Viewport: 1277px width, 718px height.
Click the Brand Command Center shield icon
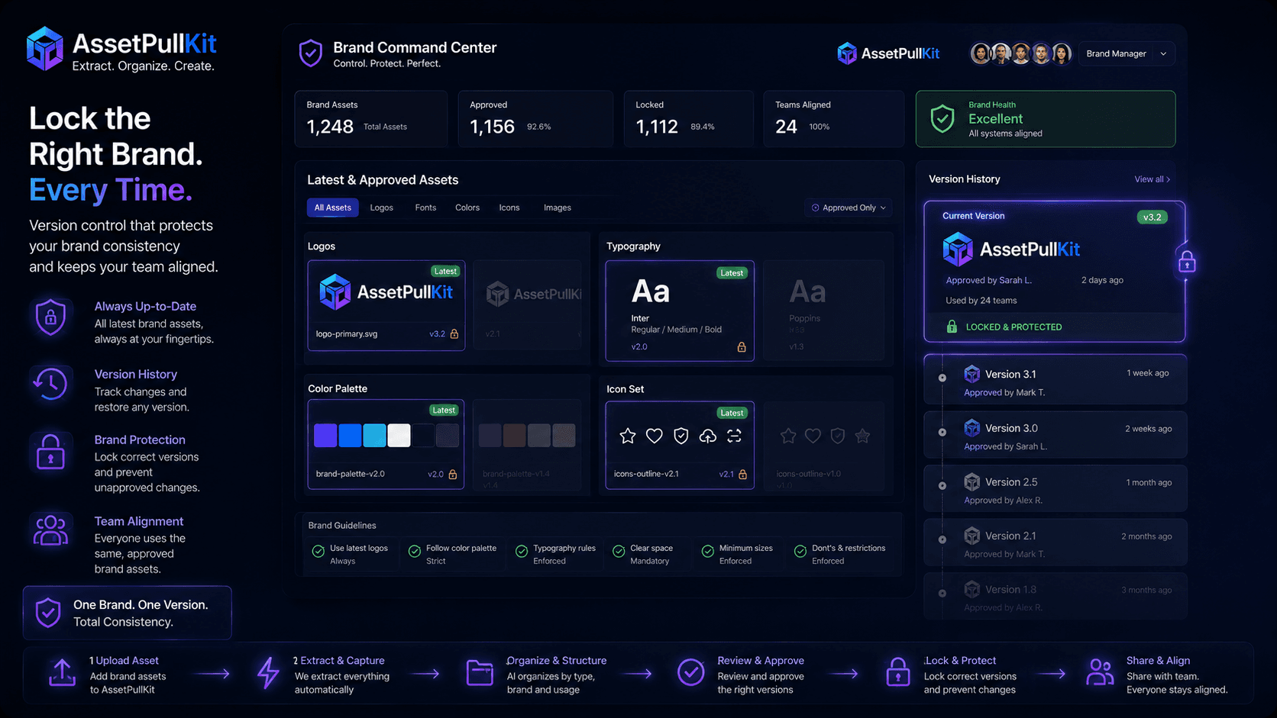coord(310,53)
